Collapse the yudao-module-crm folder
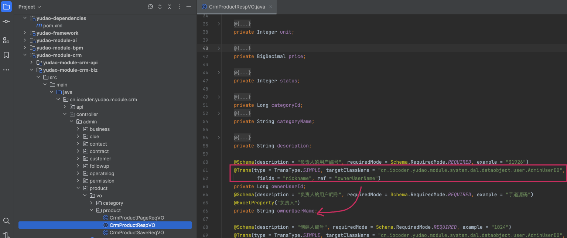The height and width of the screenshot is (238, 567). 25,55
